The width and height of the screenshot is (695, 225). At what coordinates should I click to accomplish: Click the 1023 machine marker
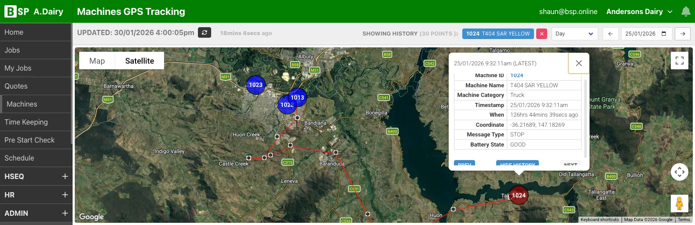click(256, 85)
